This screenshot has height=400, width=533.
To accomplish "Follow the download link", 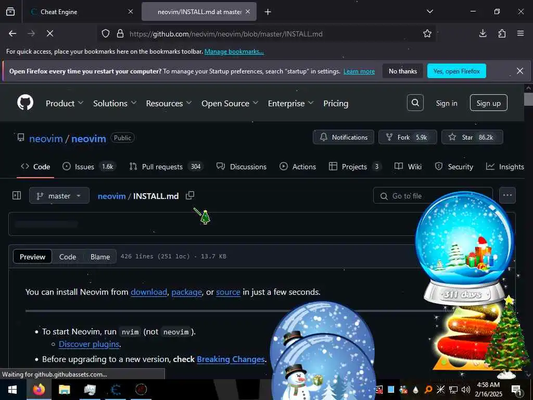I will [149, 292].
